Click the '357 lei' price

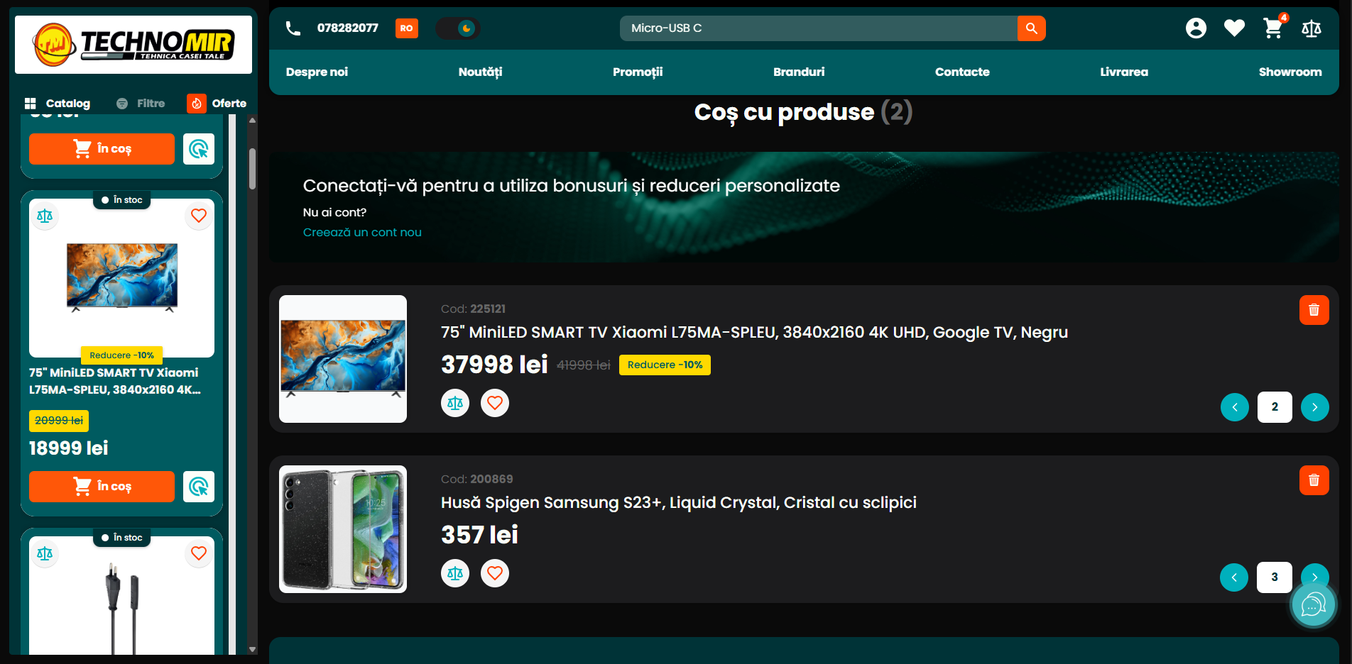pyautogui.click(x=480, y=535)
